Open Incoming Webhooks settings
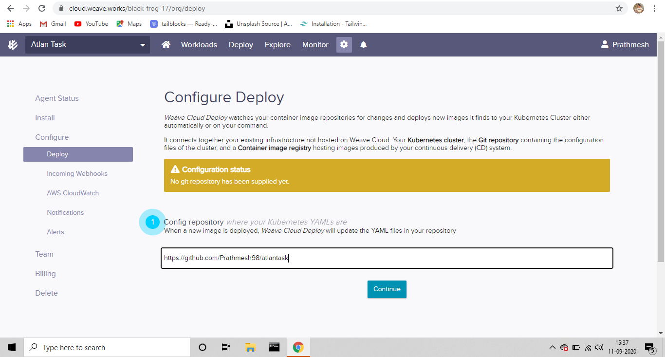The width and height of the screenshot is (665, 357). pyautogui.click(x=77, y=173)
